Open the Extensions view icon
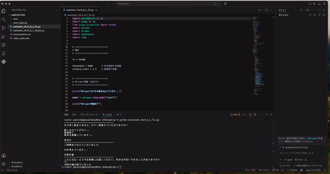This screenshot has width=330, height=174. click(4, 45)
